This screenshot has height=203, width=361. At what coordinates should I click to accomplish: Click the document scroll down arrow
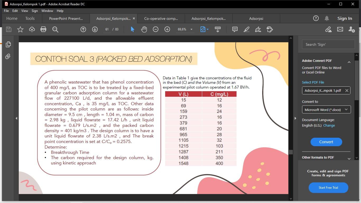click(x=291, y=199)
